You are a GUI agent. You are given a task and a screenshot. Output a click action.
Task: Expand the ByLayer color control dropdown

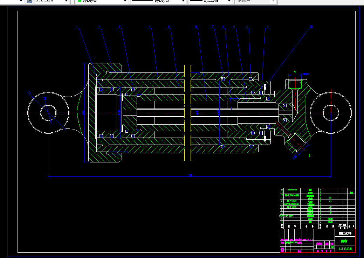coord(102,1)
